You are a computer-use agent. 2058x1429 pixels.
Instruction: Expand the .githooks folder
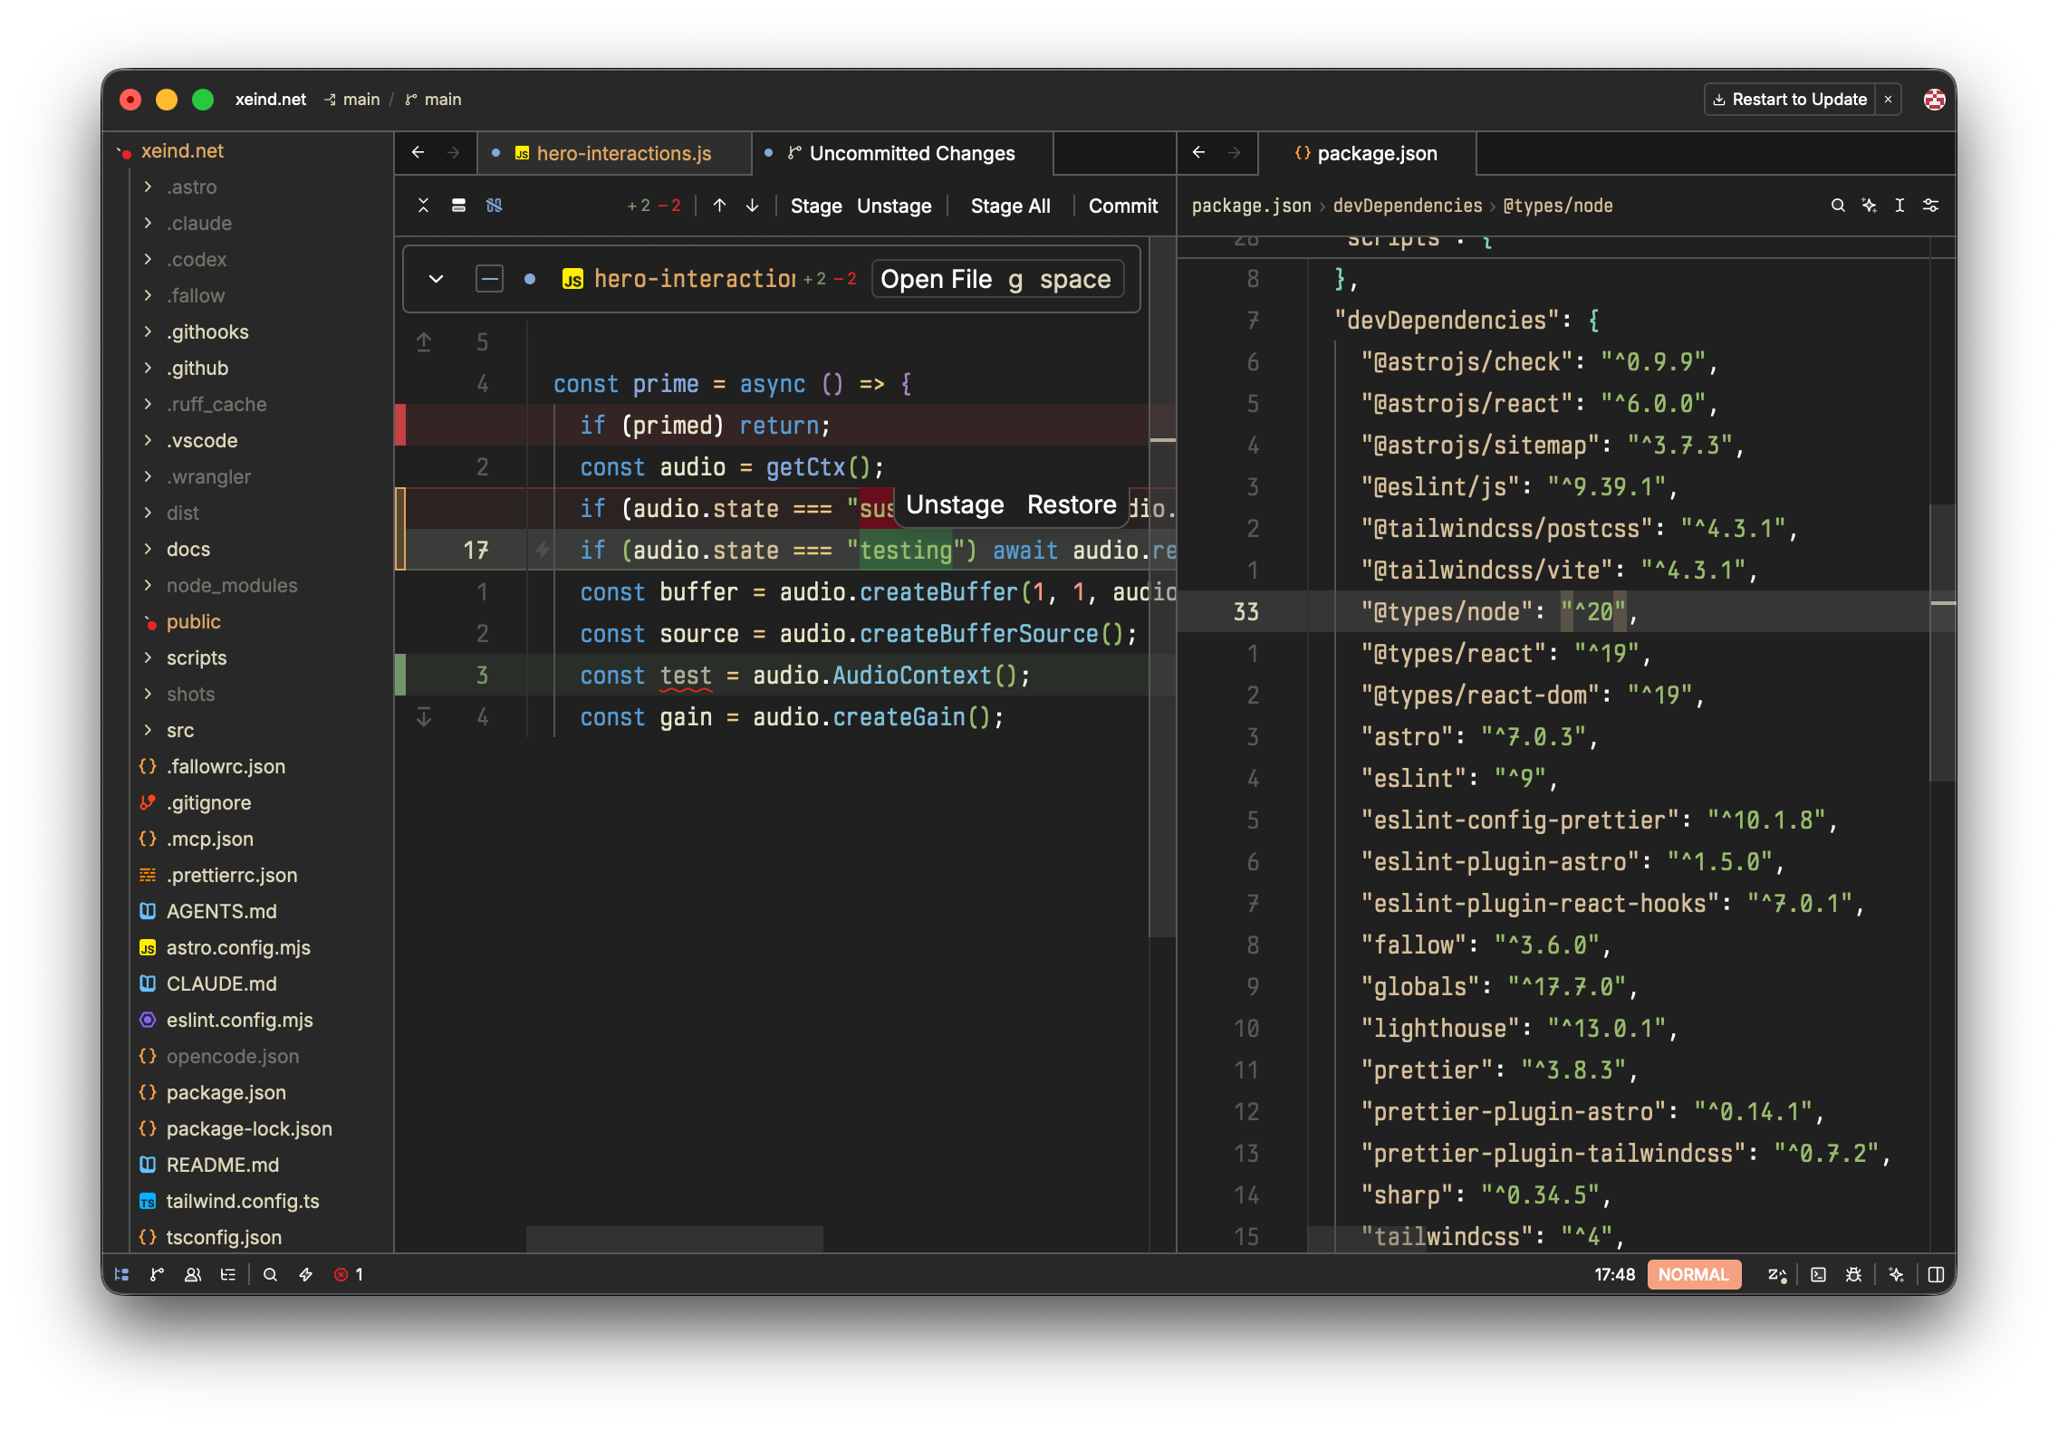click(x=148, y=331)
